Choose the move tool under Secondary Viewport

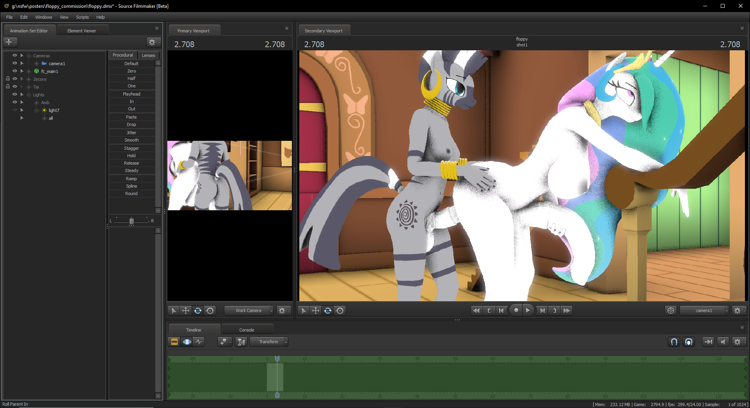tap(316, 310)
